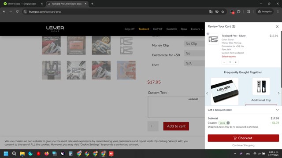Open Edge XT menu item
Image resolution: width=282 pixels, height=158 pixels.
(129, 29)
